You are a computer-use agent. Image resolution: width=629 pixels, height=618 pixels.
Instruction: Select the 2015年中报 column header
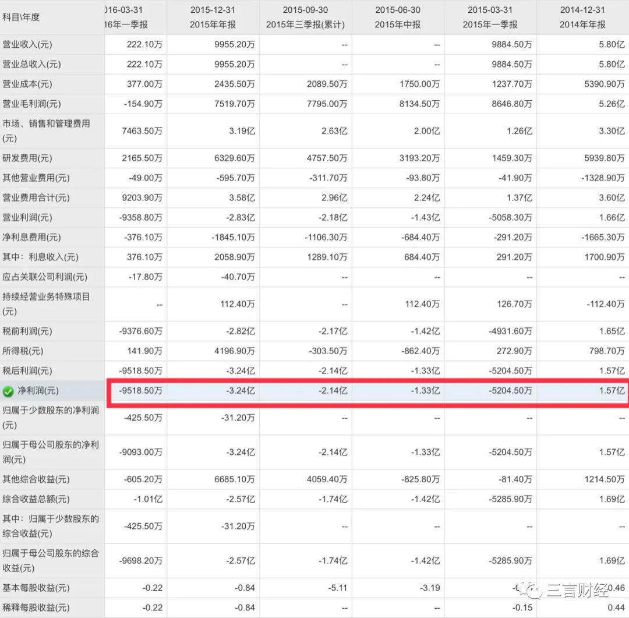click(x=399, y=16)
